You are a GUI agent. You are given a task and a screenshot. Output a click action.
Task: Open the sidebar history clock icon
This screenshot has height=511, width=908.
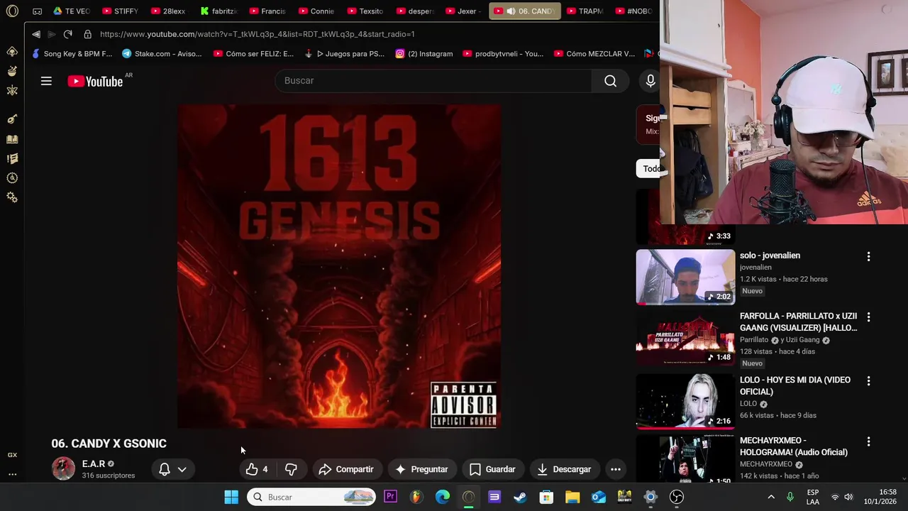point(12,178)
